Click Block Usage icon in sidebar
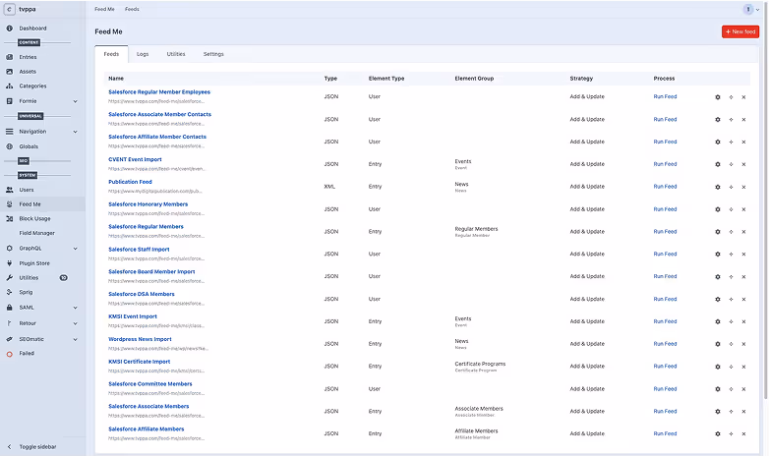Viewport: 769px width, 457px height. click(x=9, y=219)
